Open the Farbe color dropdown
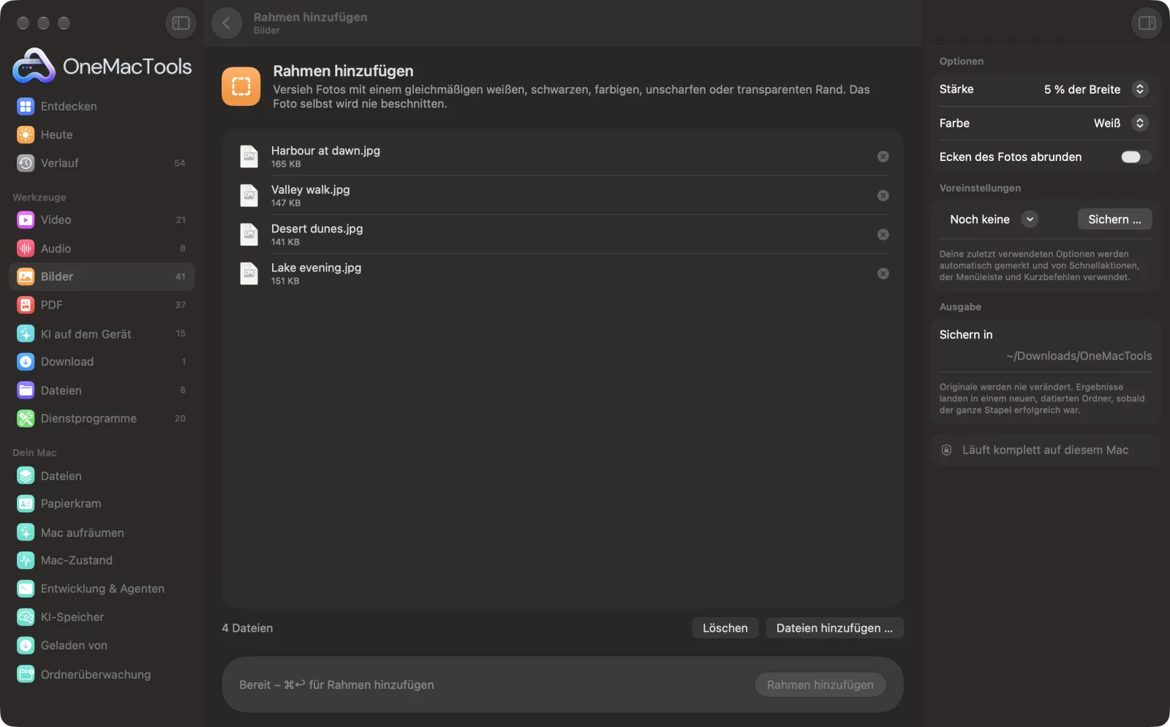Image resolution: width=1170 pixels, height=727 pixels. 1121,123
